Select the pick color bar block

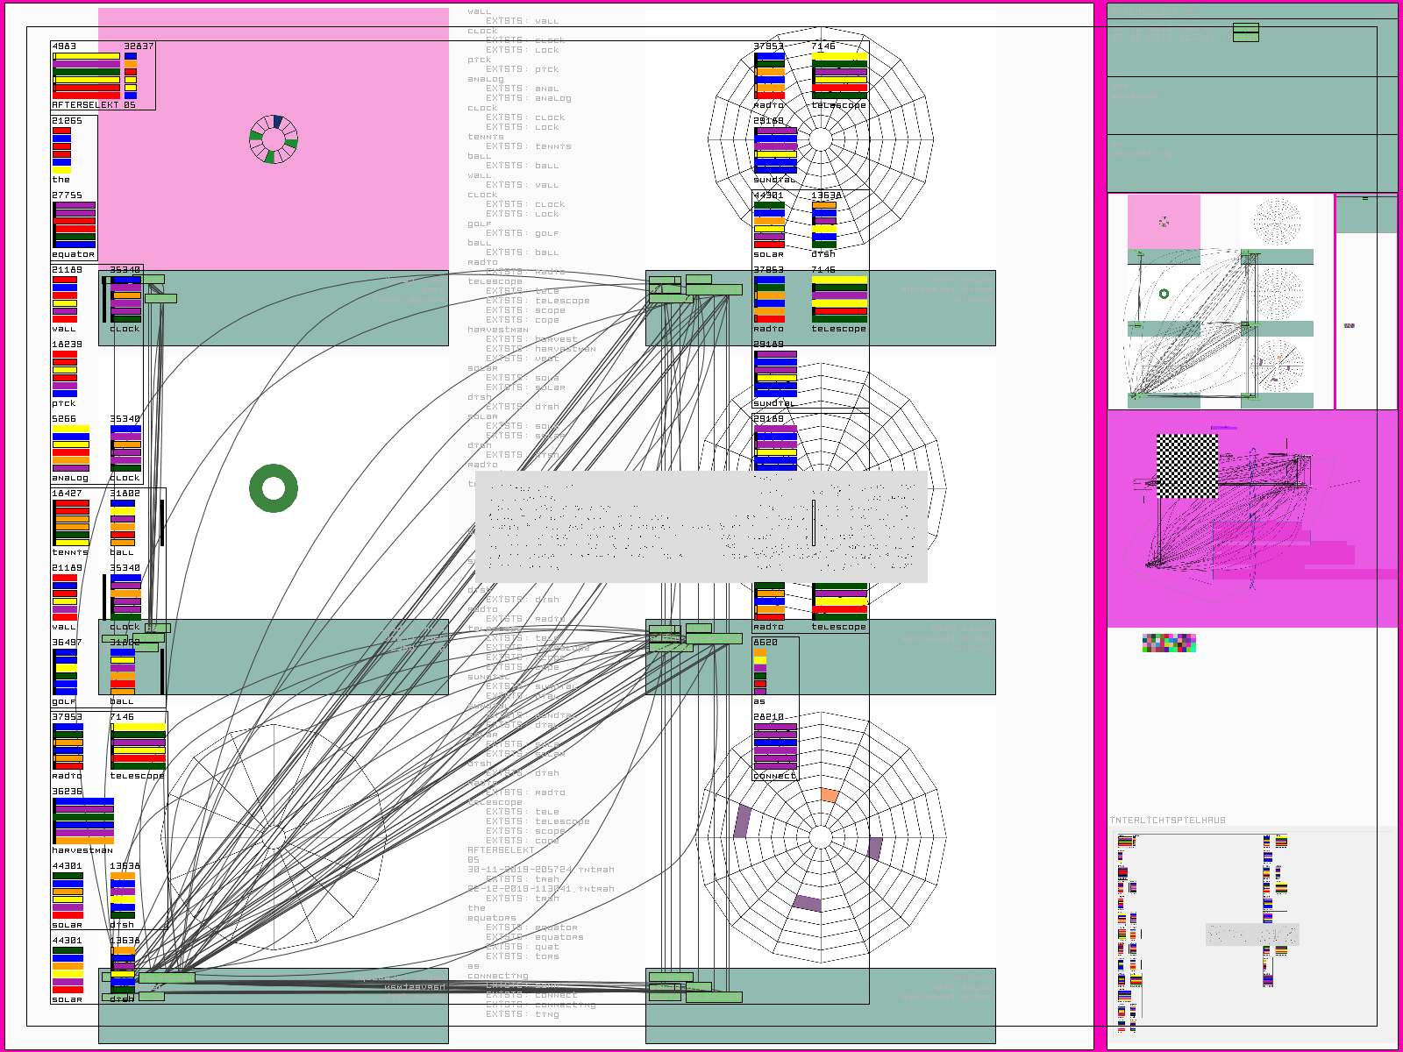[x=64, y=373]
